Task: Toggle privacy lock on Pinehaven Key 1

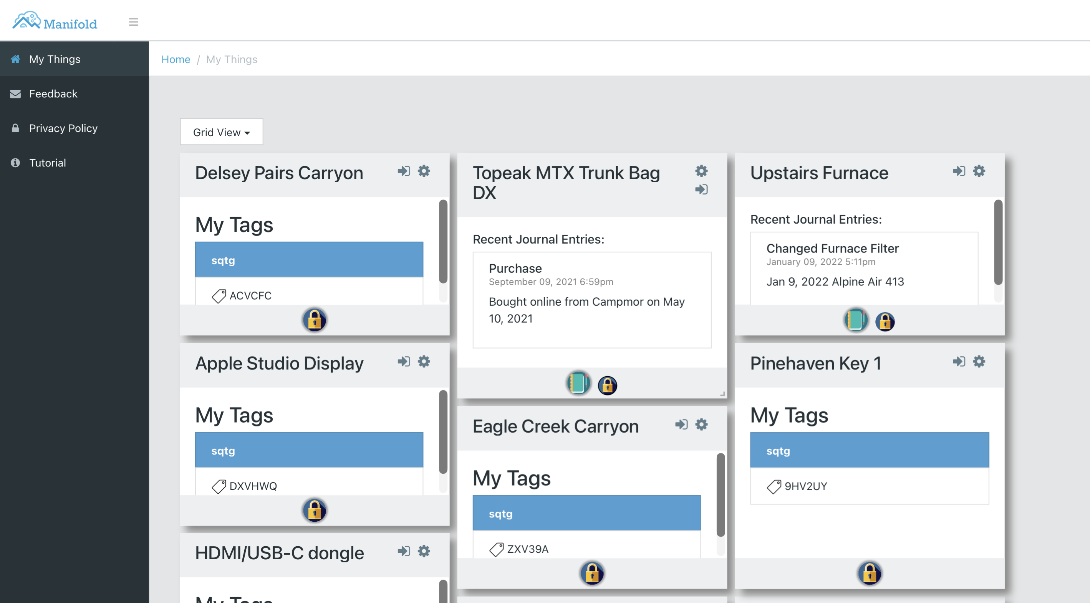Action: pyautogui.click(x=870, y=573)
